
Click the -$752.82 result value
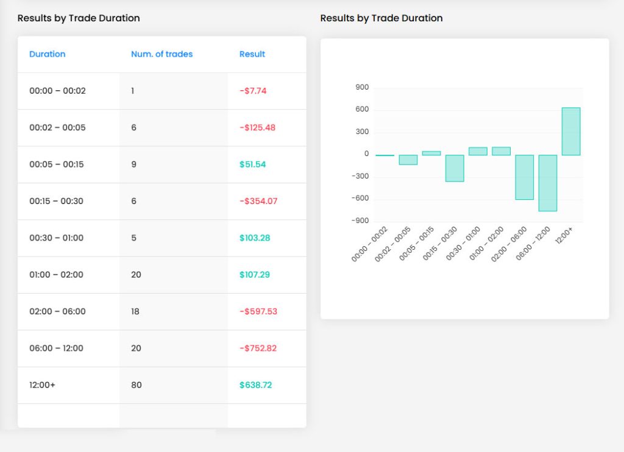coord(258,348)
